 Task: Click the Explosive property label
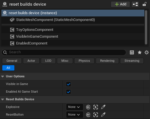coord(13,107)
